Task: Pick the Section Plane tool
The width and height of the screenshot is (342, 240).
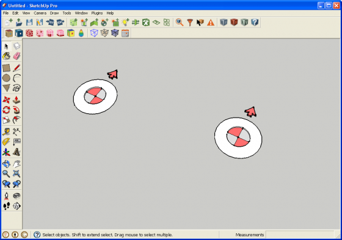Action: [16, 206]
